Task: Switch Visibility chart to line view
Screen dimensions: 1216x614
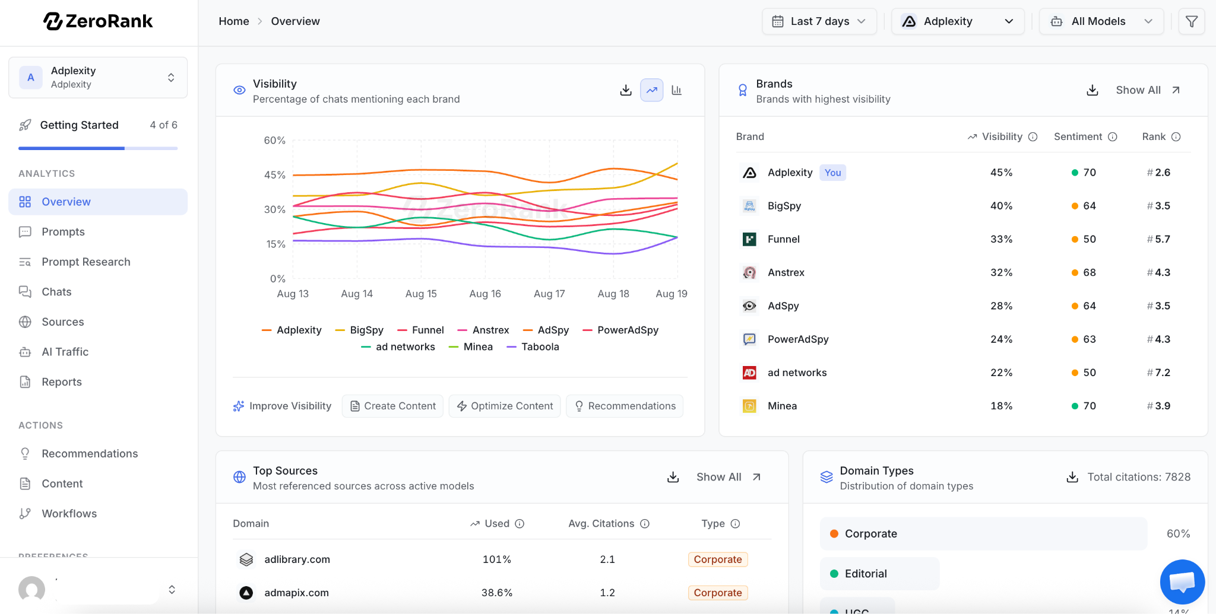Action: tap(652, 90)
